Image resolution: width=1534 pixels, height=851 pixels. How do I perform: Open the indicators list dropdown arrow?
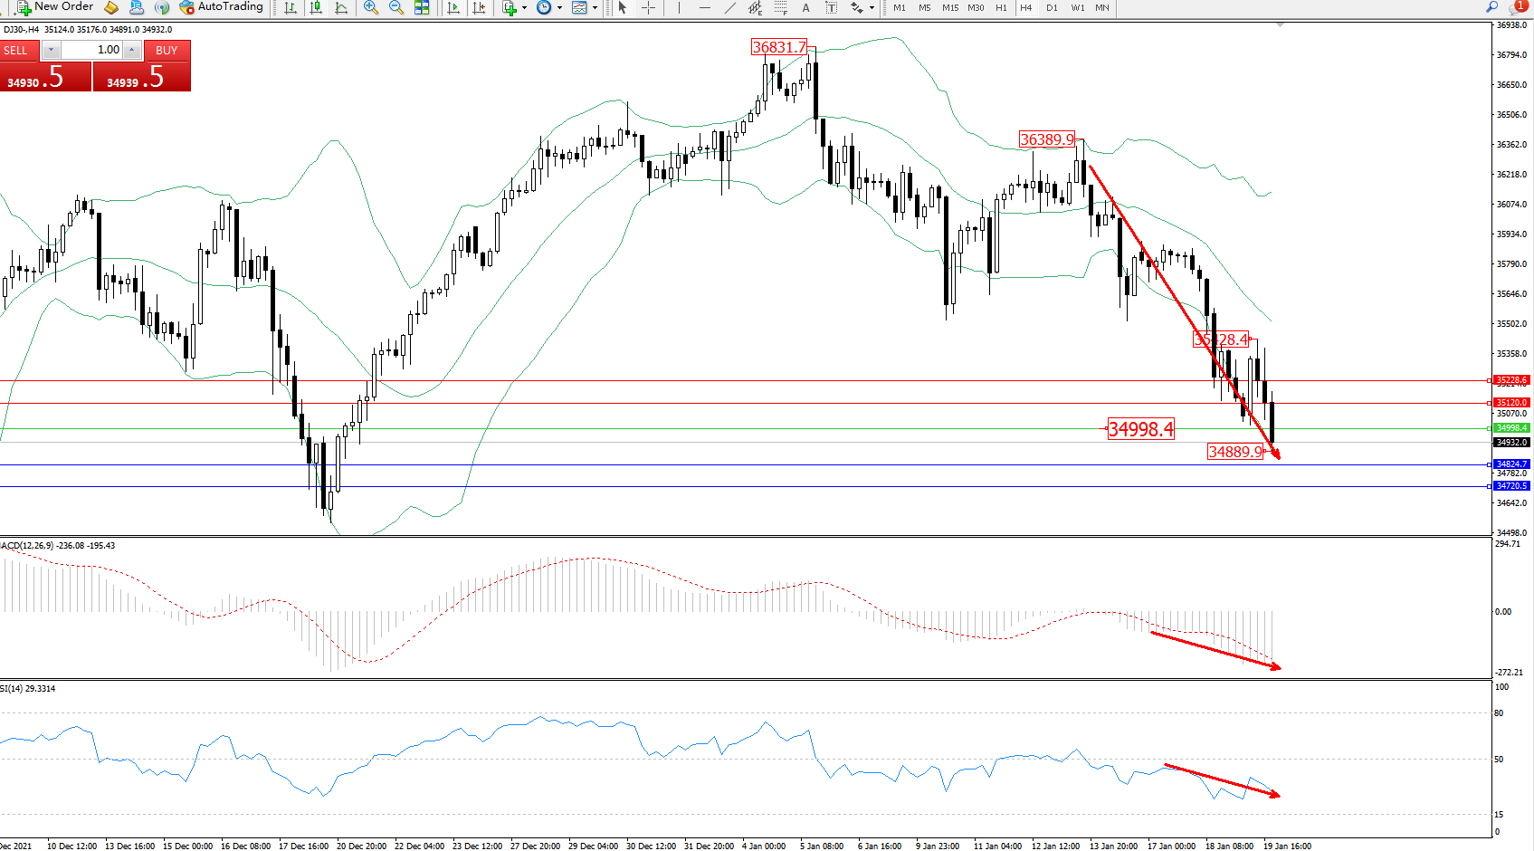[524, 7]
